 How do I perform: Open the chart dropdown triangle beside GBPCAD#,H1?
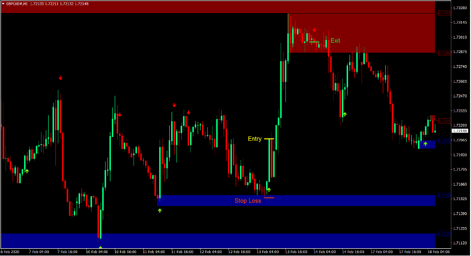(3, 3)
